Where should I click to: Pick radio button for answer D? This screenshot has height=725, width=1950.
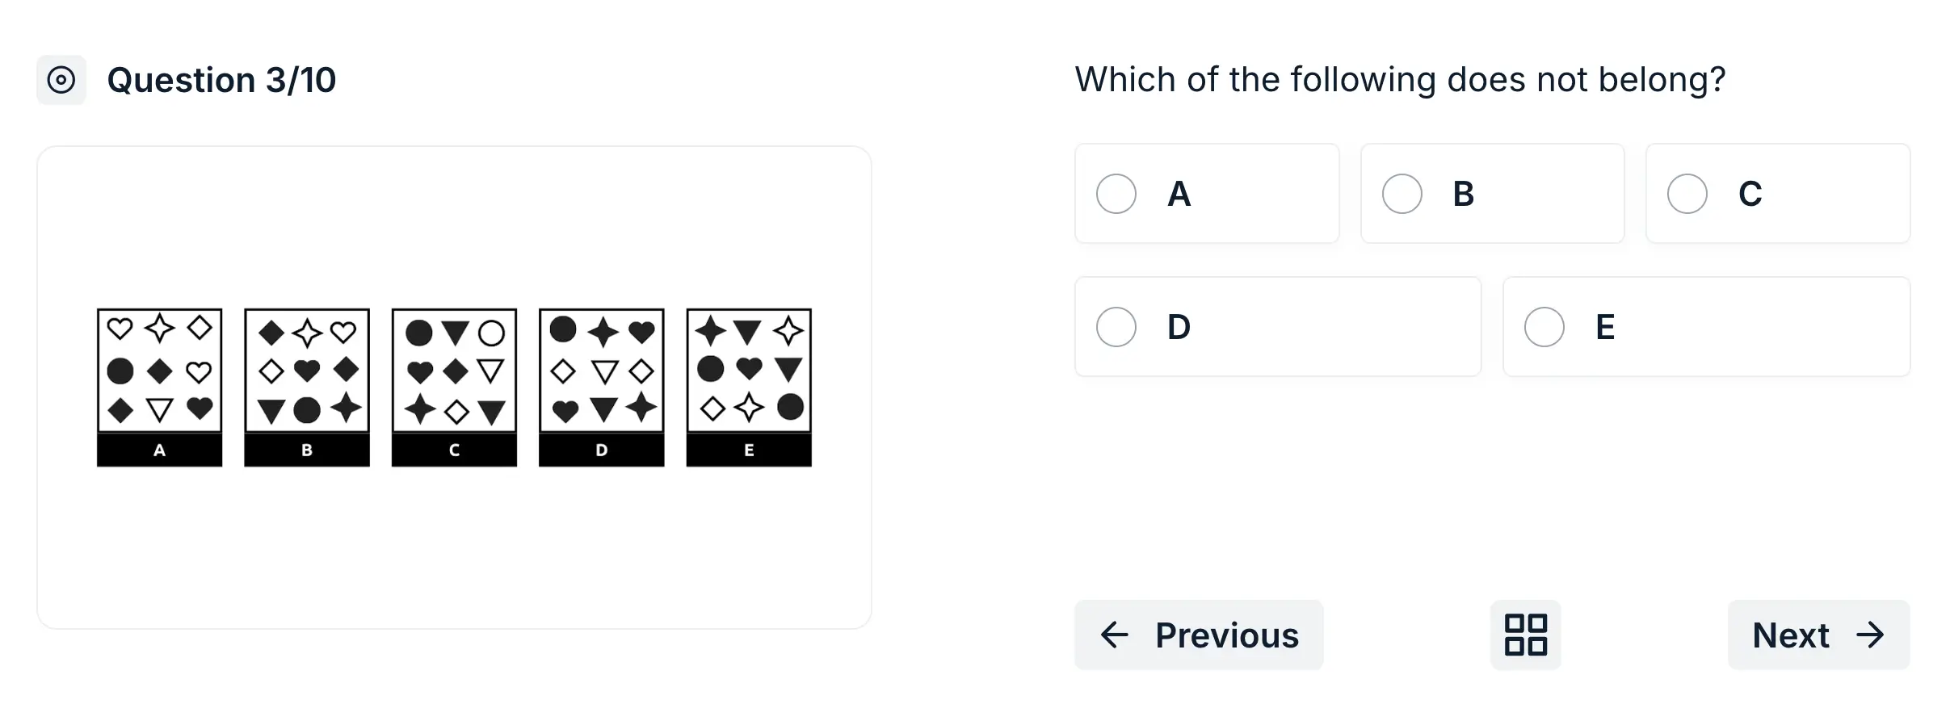1116,327
